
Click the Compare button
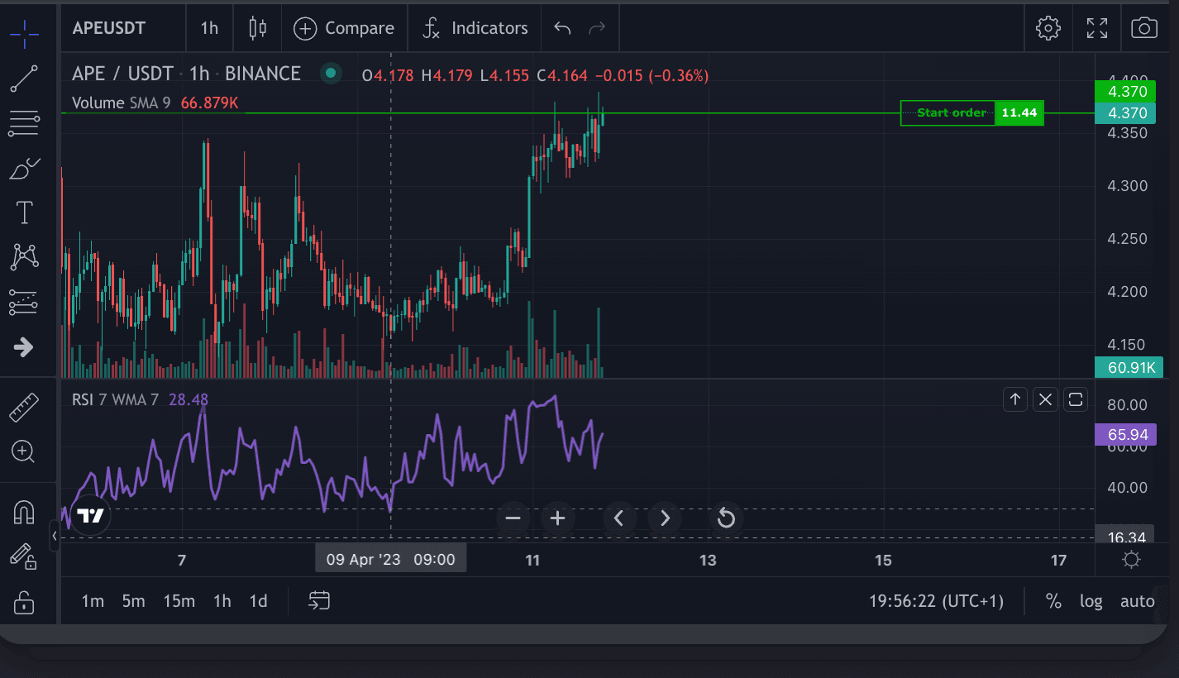(344, 28)
